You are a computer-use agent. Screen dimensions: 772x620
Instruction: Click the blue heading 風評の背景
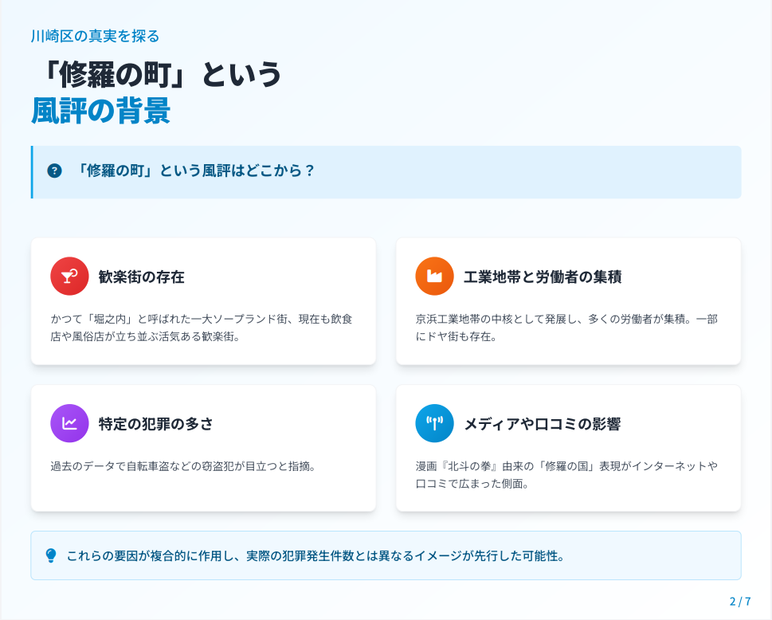pyautogui.click(x=101, y=111)
